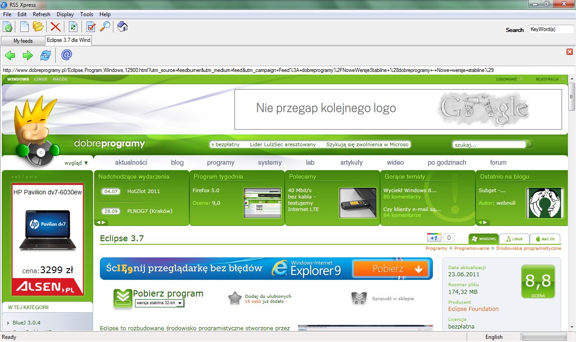Click the Google +1 button

click(x=434, y=238)
